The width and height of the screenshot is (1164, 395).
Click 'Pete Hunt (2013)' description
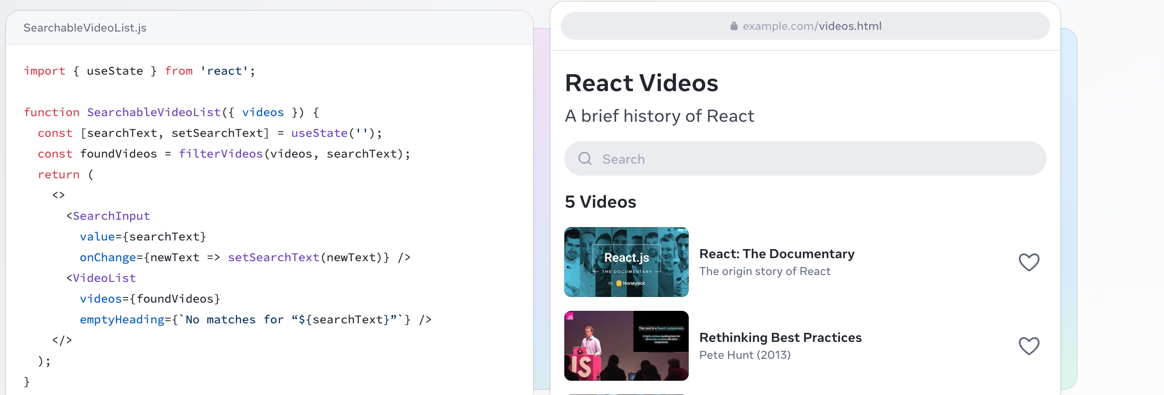[x=744, y=355]
